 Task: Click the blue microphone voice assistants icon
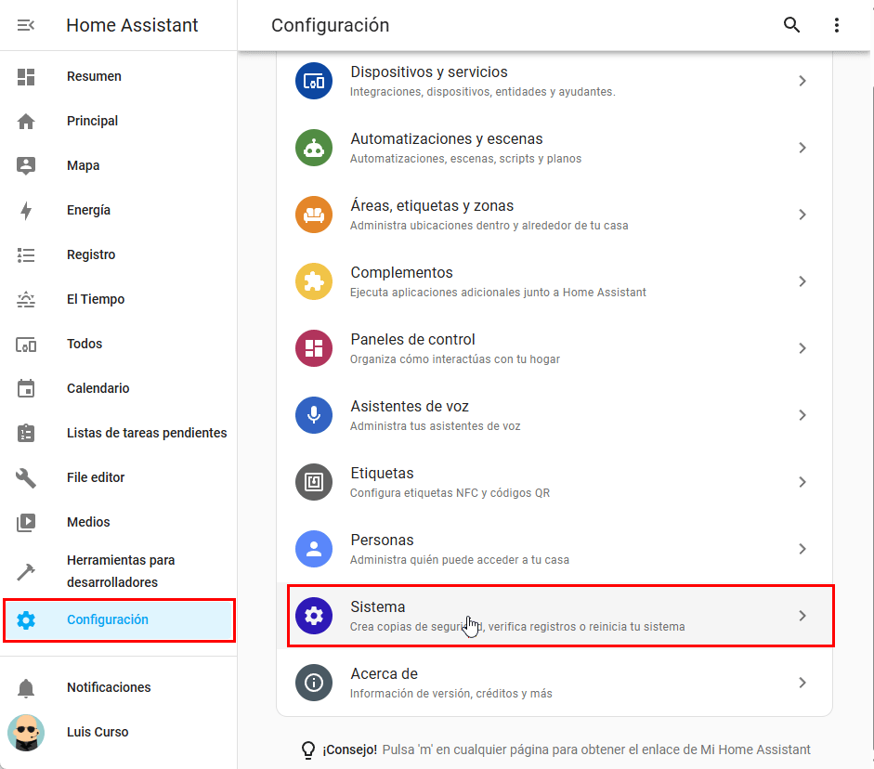314,415
